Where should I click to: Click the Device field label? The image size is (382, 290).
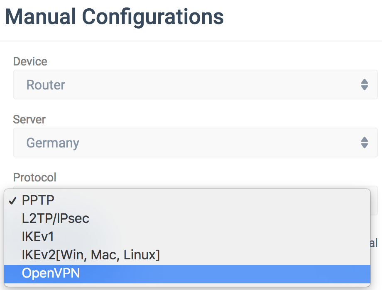point(30,61)
